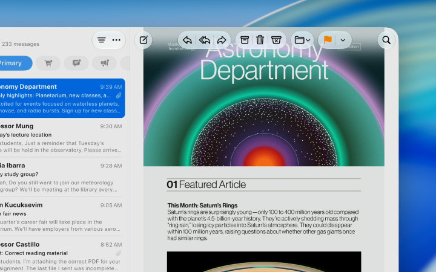Image resolution: width=436 pixels, height=272 pixels.
Task: Switch to the Promotions megaphone tab
Action: tap(105, 63)
